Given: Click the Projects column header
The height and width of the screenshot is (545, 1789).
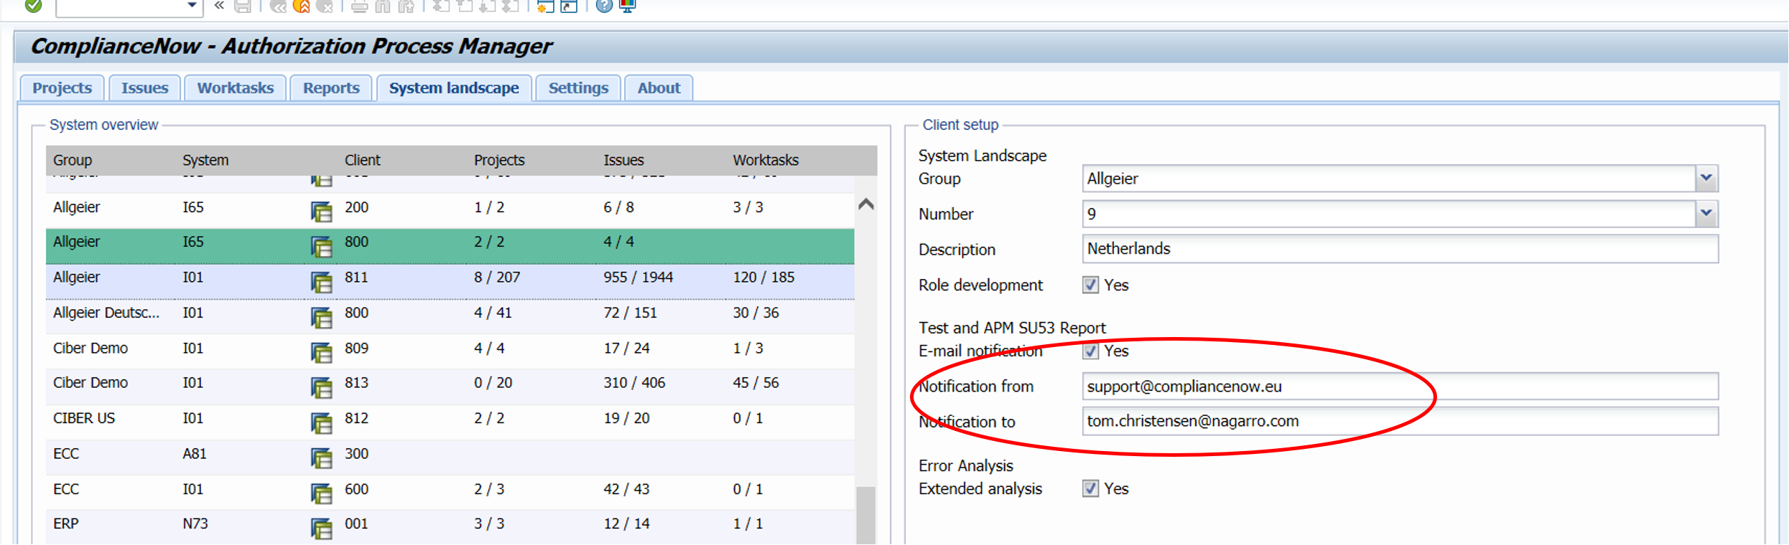Looking at the screenshot, I should click(499, 160).
